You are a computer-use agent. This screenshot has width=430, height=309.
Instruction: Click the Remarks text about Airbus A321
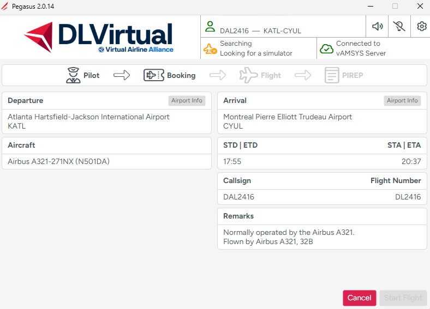pos(289,237)
